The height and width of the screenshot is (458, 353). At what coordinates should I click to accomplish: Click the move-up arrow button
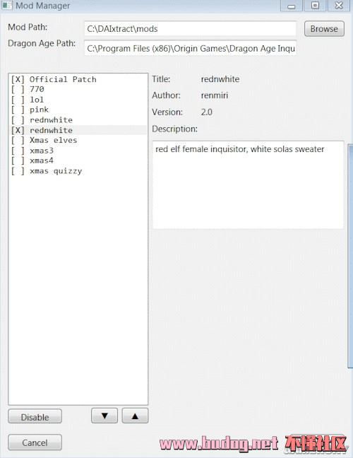pyautogui.click(x=135, y=416)
